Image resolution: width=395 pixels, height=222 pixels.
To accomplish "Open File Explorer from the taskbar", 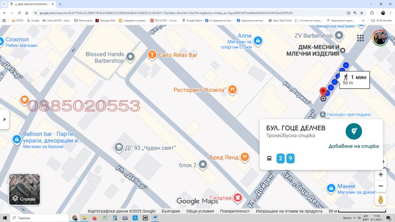I will (84, 218).
